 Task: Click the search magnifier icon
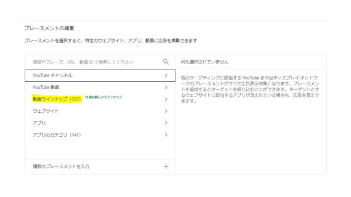[x=166, y=62]
